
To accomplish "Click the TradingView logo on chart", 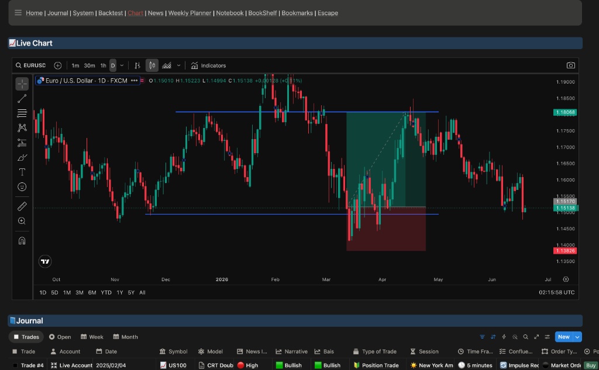I will 45,261.
